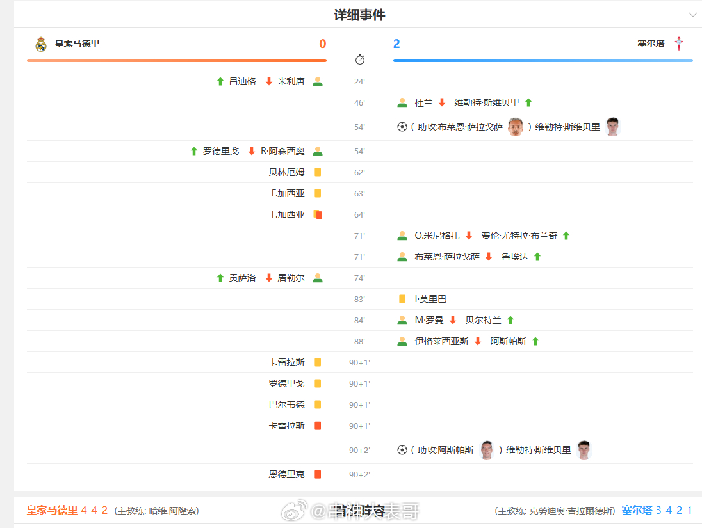Click I·莫里巴 yellow card icon

(402, 299)
